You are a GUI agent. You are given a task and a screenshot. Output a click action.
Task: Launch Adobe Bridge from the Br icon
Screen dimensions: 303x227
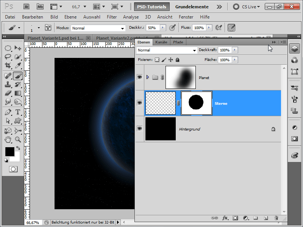click(x=27, y=7)
